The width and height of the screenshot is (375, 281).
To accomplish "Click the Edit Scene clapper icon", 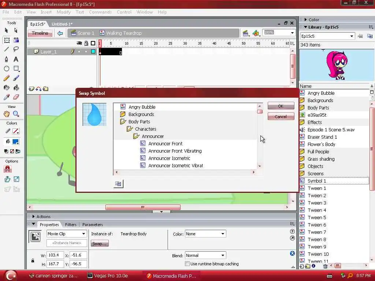I will click(245, 33).
